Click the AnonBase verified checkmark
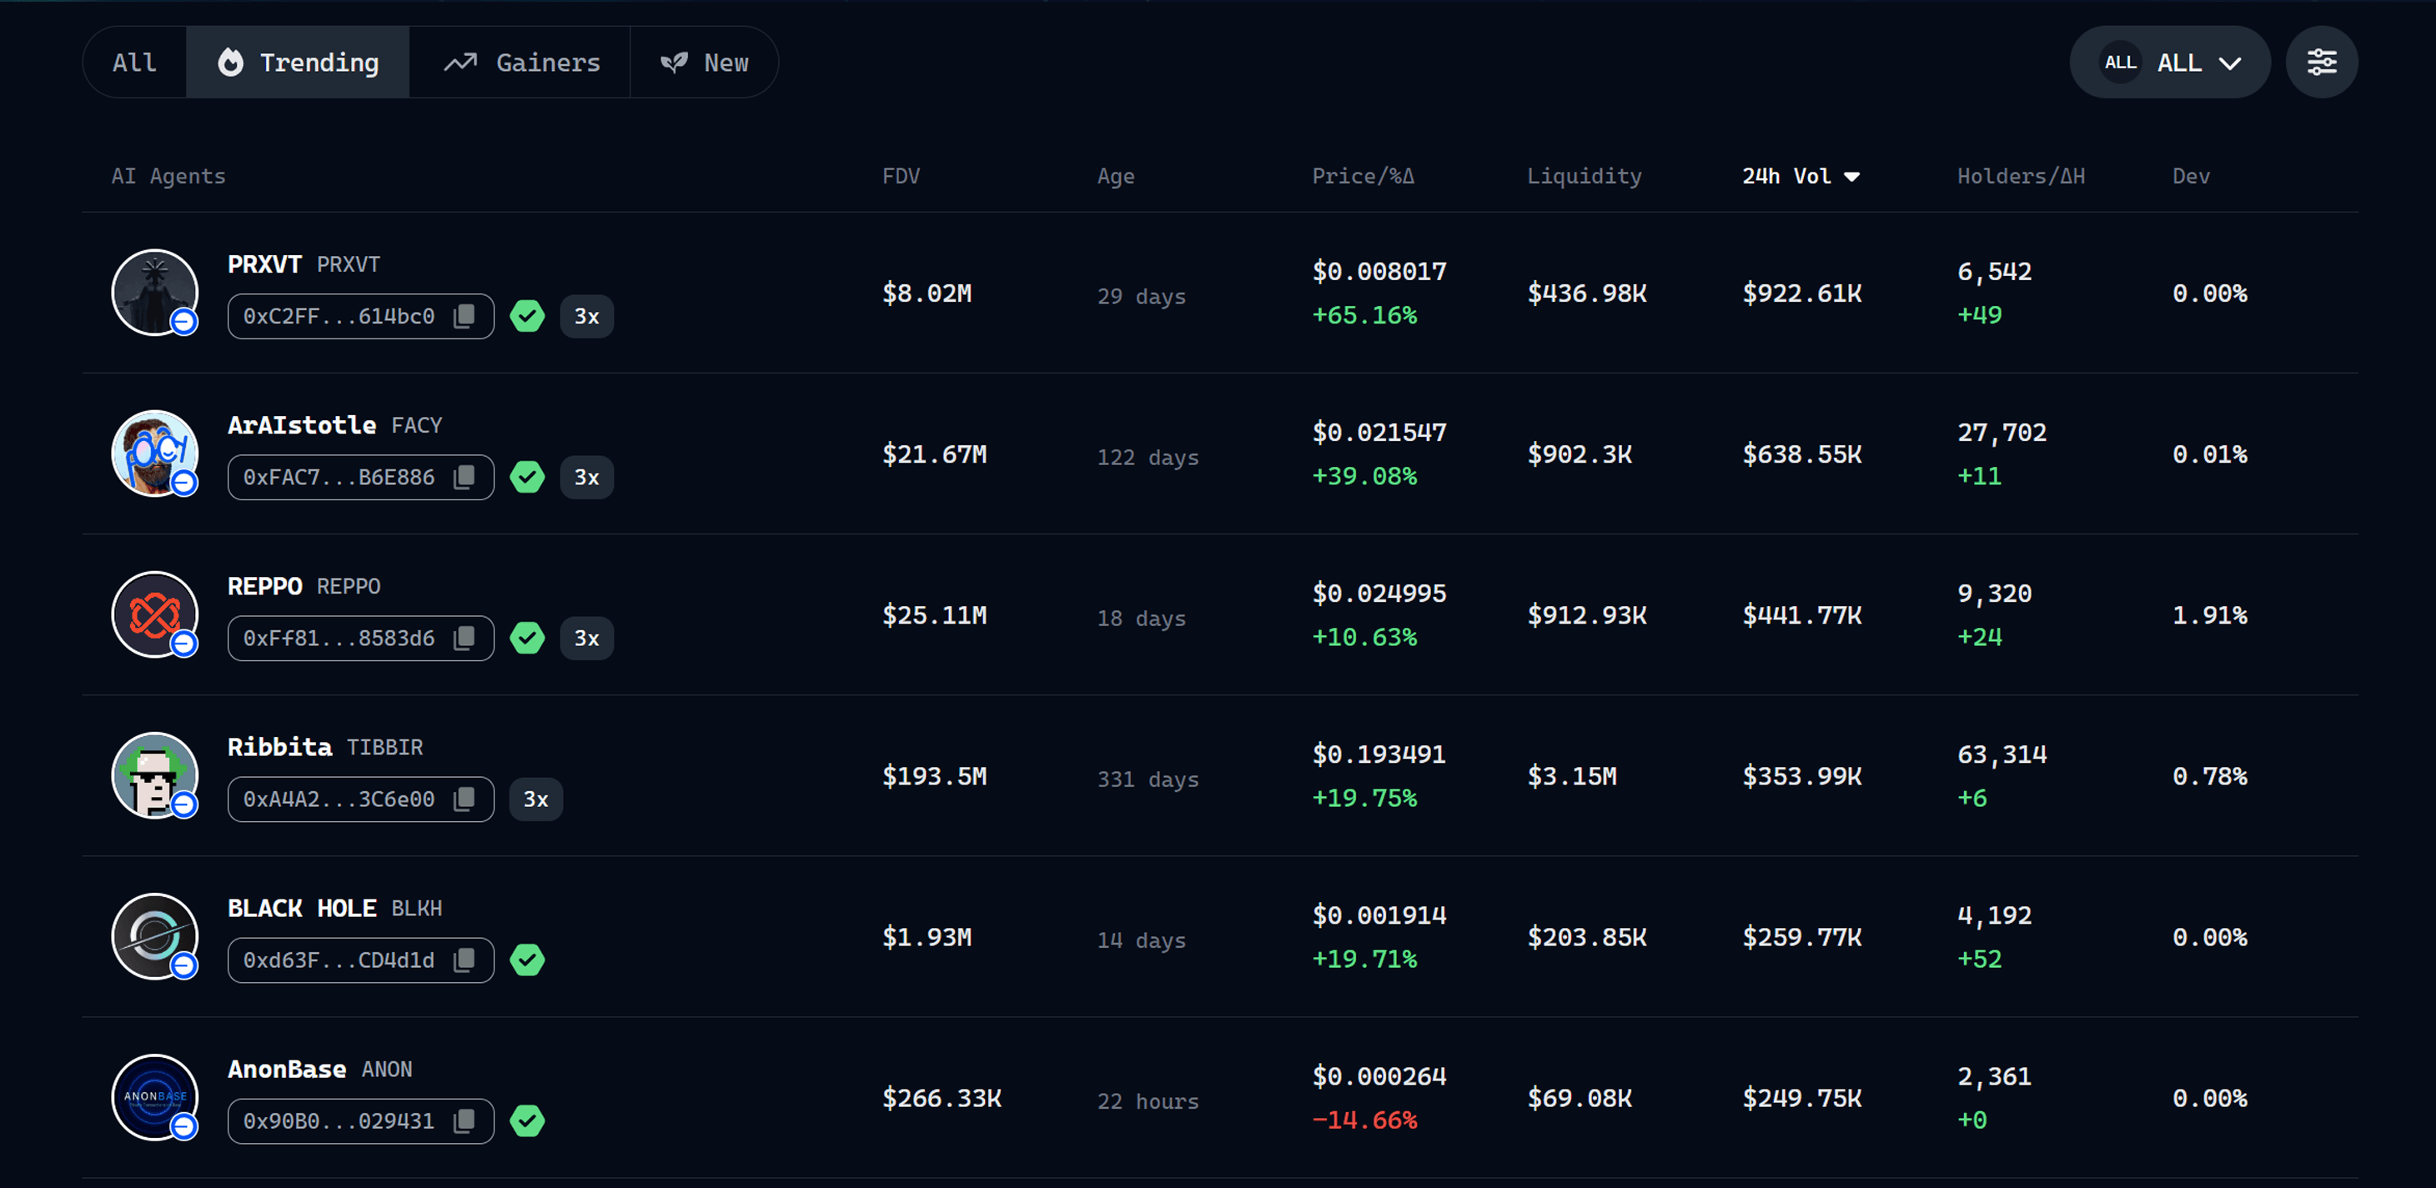2436x1188 pixels. pos(527,1121)
